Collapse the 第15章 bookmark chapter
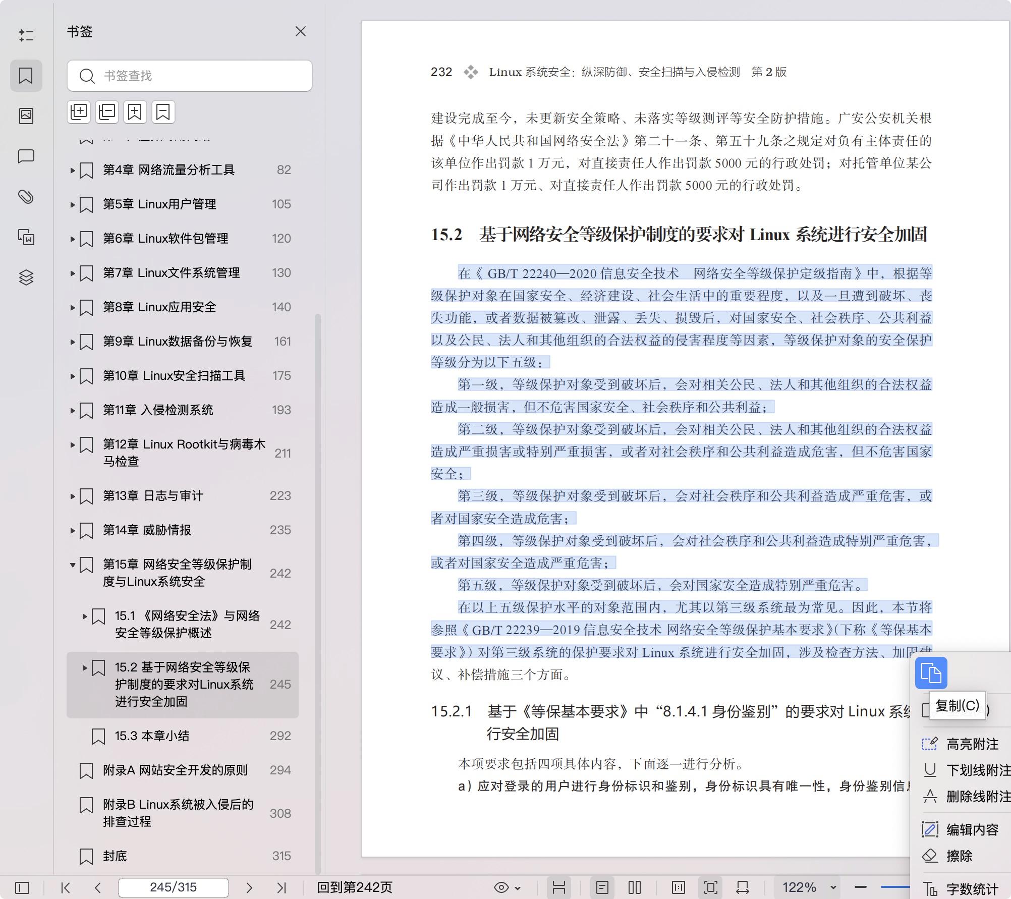Screen dimensions: 1011x899 72,566
